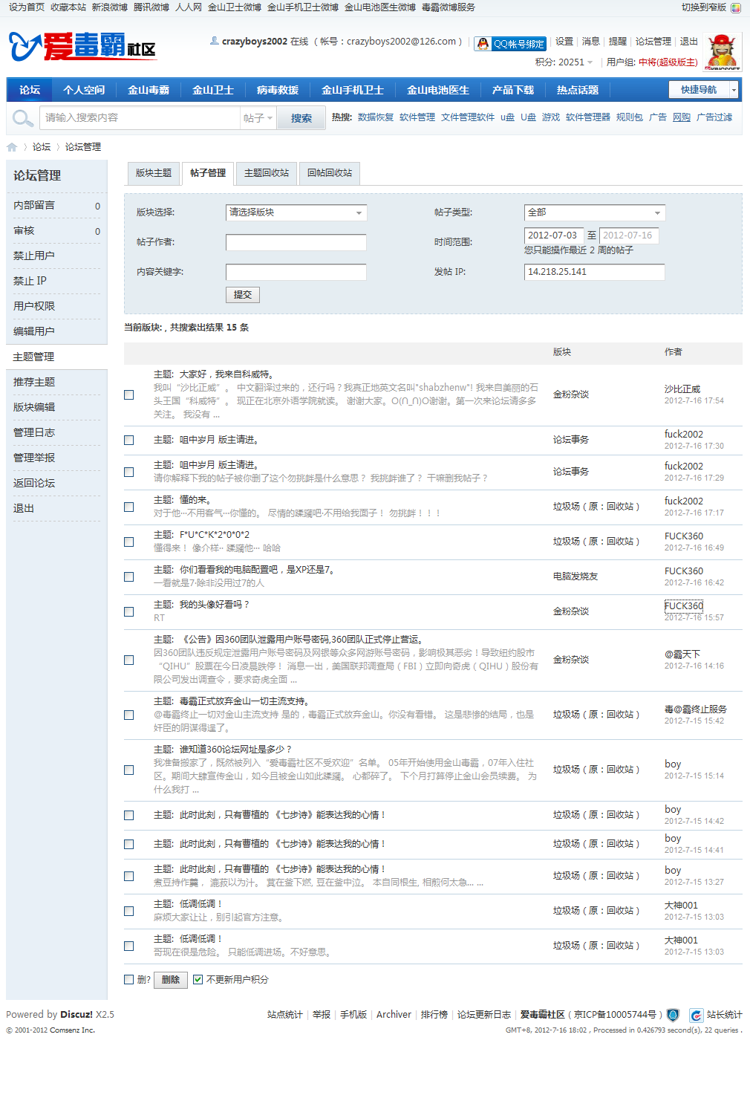Screen dimensions: 750x1098
Task: Open the 请选择版块 forum selector dropdown
Action: [x=296, y=212]
